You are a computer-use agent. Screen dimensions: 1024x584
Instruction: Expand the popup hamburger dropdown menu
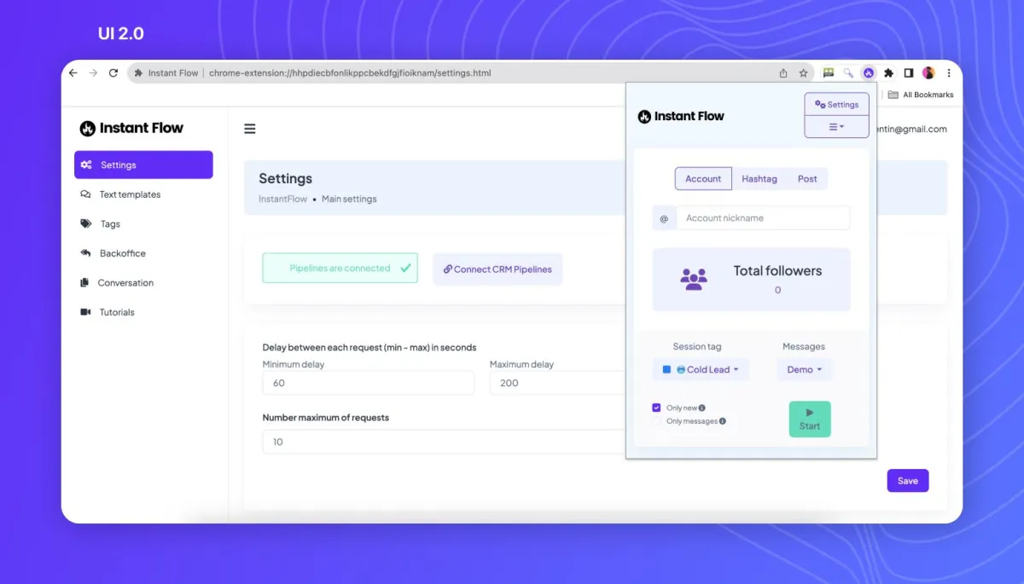pos(836,126)
